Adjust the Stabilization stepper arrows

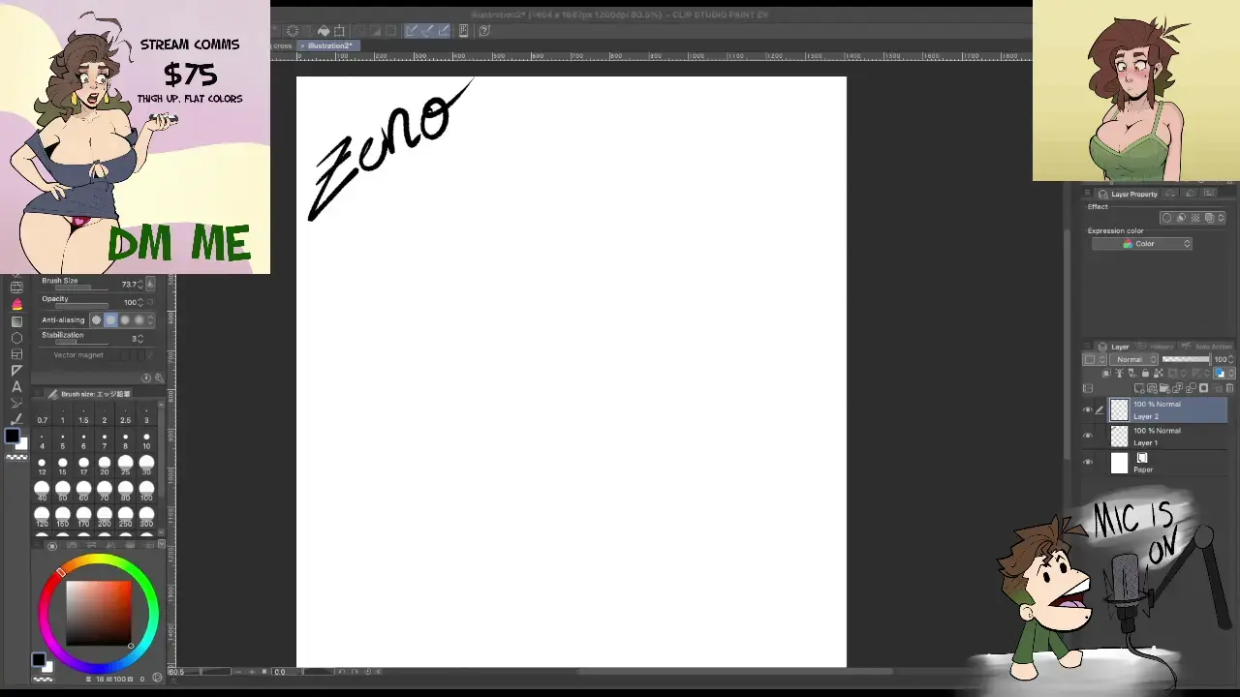[x=140, y=339]
